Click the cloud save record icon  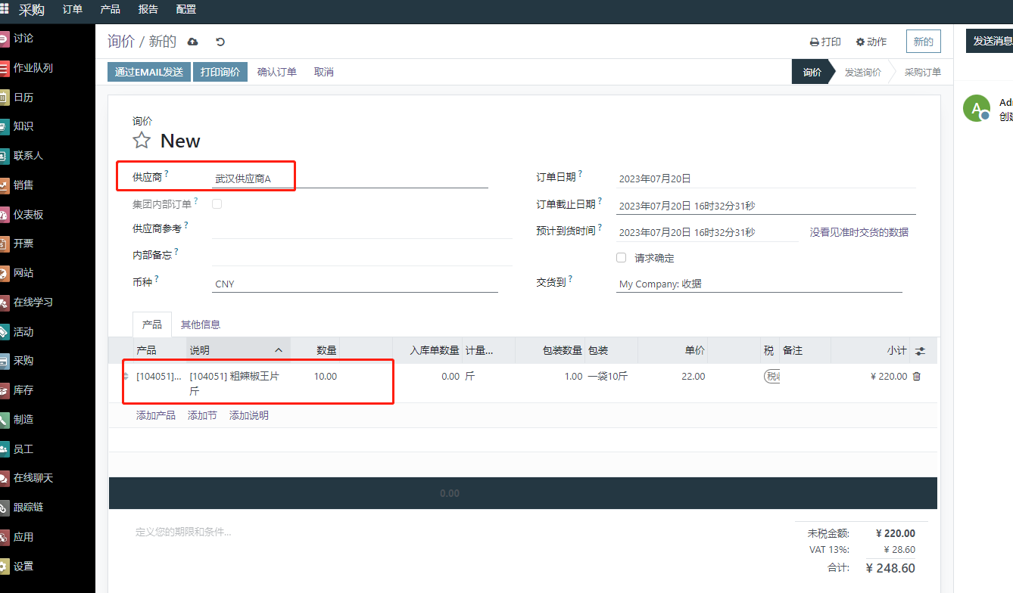pyautogui.click(x=192, y=42)
